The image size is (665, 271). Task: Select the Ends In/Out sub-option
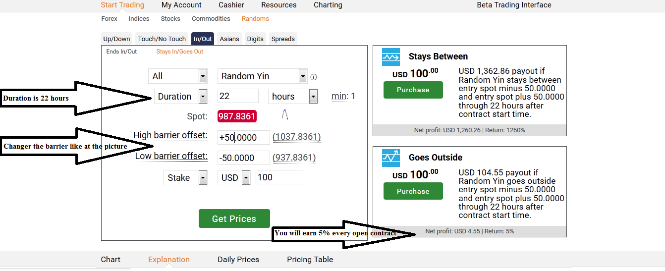point(121,52)
